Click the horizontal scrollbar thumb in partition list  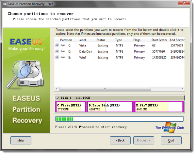105,89
